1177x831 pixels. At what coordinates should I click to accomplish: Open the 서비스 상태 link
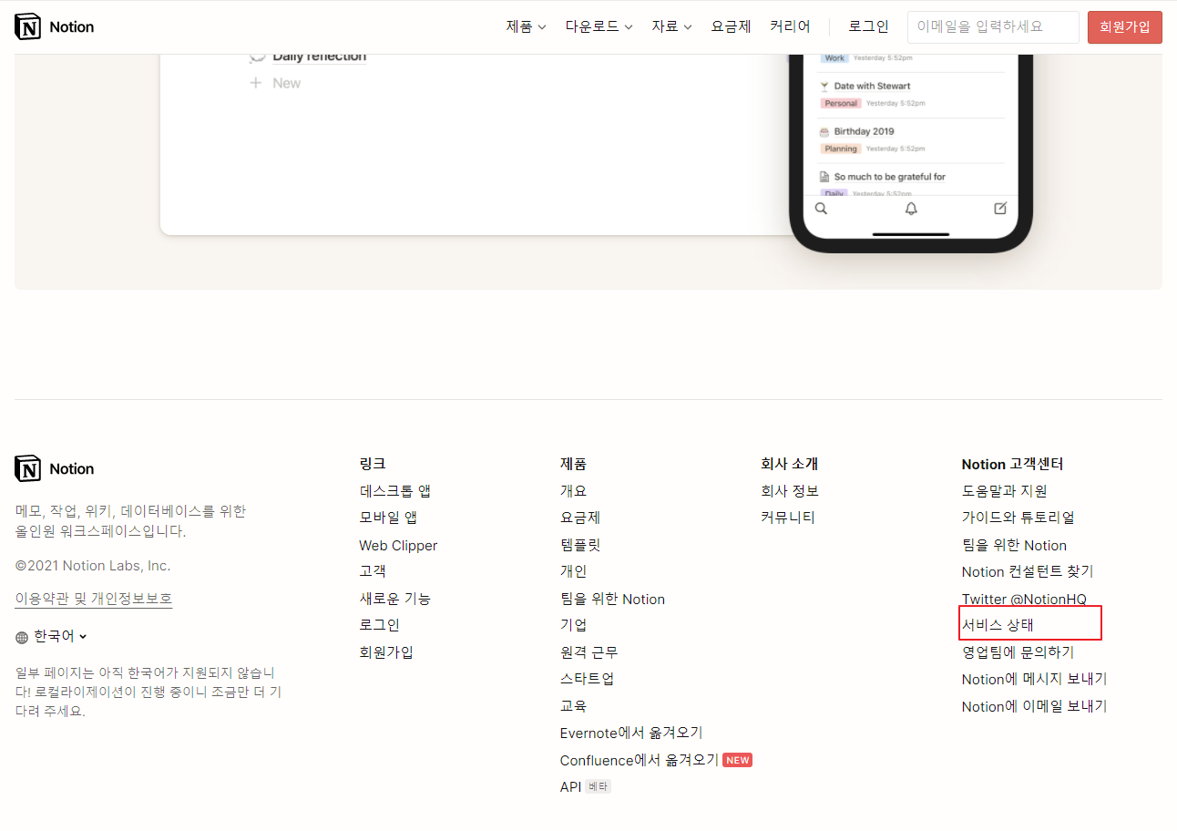click(x=998, y=625)
